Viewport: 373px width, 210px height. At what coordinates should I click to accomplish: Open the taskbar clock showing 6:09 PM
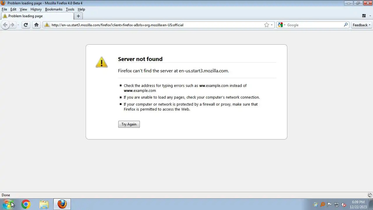(x=358, y=204)
